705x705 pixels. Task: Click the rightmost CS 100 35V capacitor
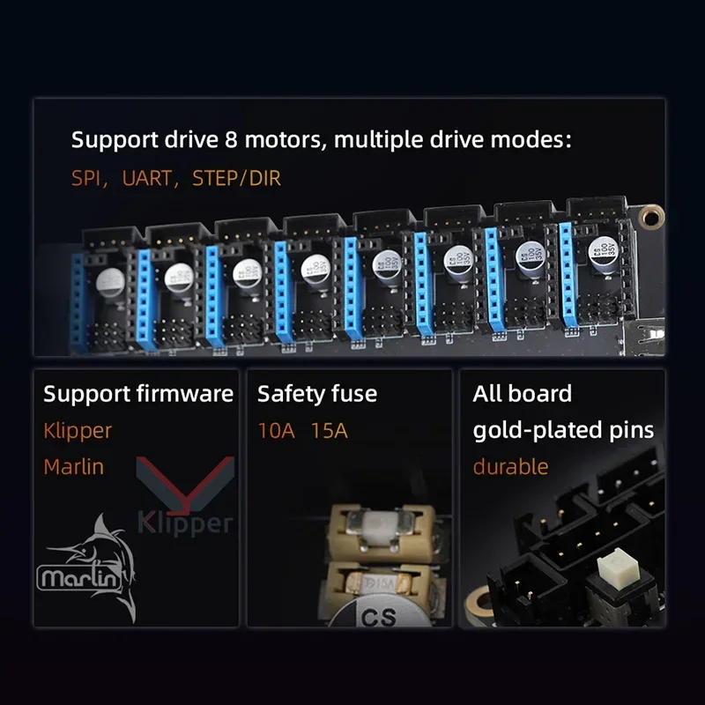pos(604,254)
